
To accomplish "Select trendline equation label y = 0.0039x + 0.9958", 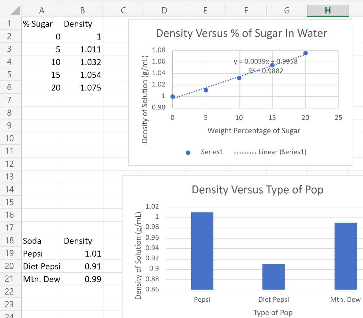I will tap(266, 61).
